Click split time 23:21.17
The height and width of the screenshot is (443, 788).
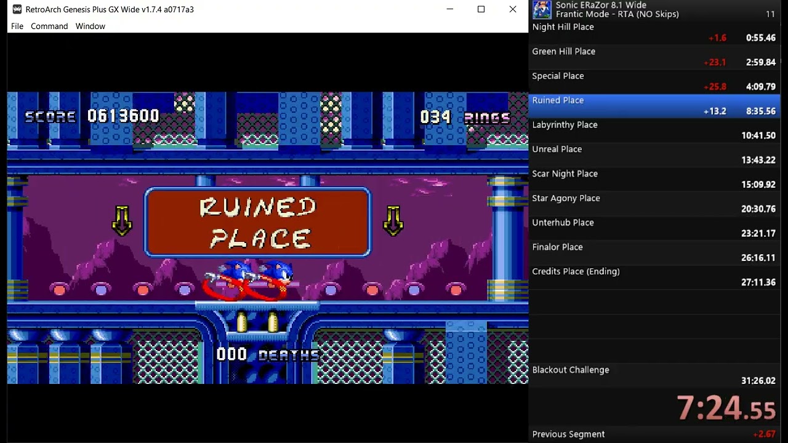click(x=758, y=234)
